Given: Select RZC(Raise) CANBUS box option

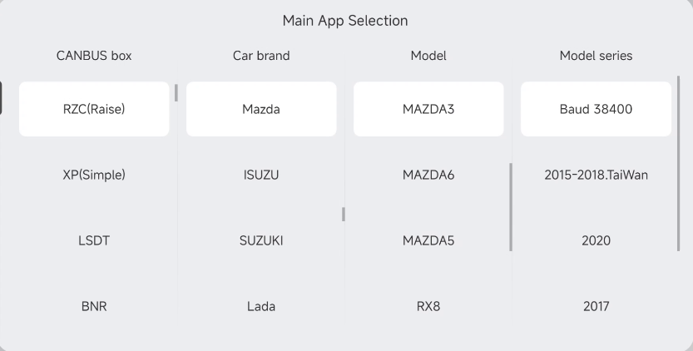Looking at the screenshot, I should (x=94, y=109).
